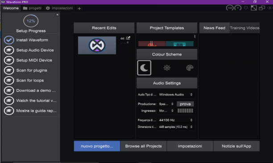Screen dimensions: 273x163
Task: Switch to the impostazioni tab at top
Action: click(59, 8)
